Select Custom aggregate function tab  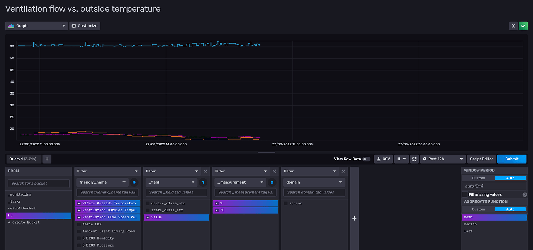[x=478, y=209]
